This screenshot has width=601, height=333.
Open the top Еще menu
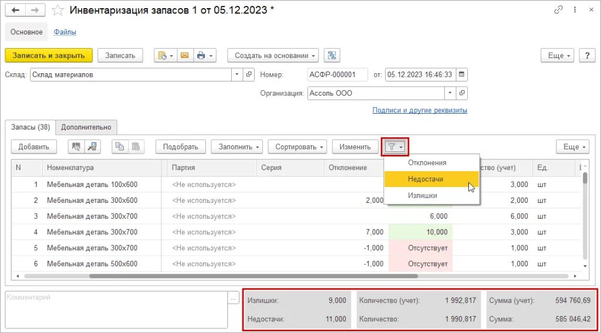[x=558, y=56]
